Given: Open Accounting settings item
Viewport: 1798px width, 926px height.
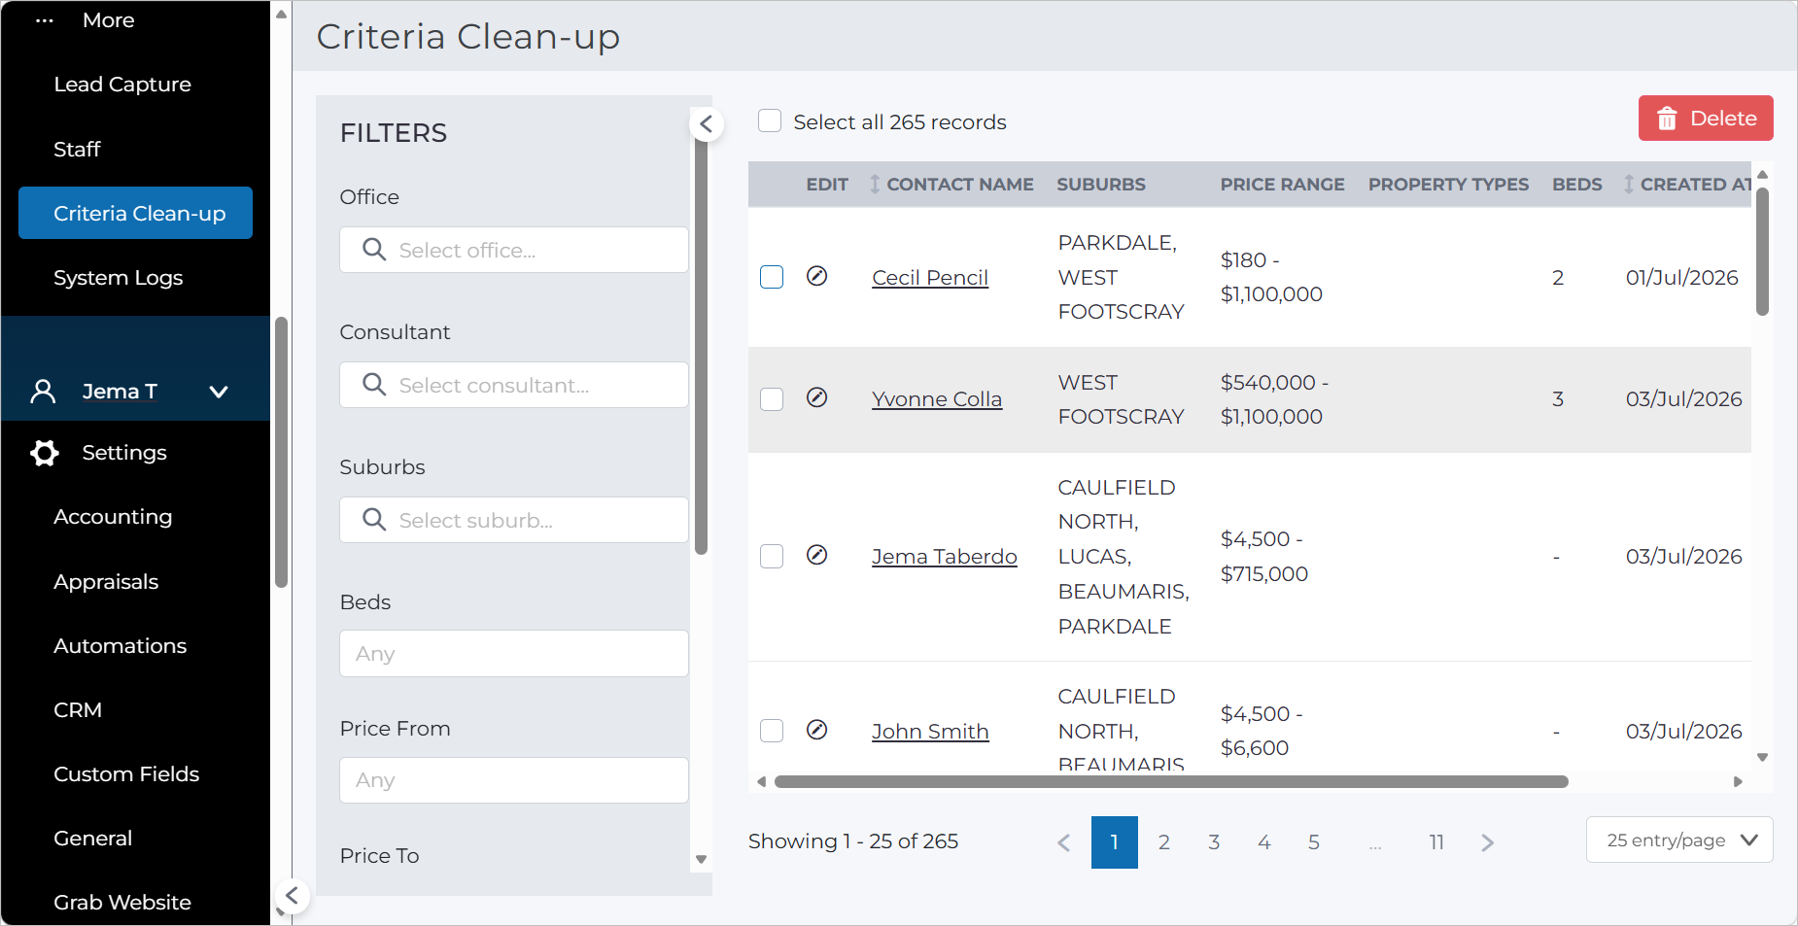Looking at the screenshot, I should click(113, 517).
